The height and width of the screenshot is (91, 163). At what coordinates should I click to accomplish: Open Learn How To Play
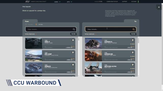click(112, 2)
